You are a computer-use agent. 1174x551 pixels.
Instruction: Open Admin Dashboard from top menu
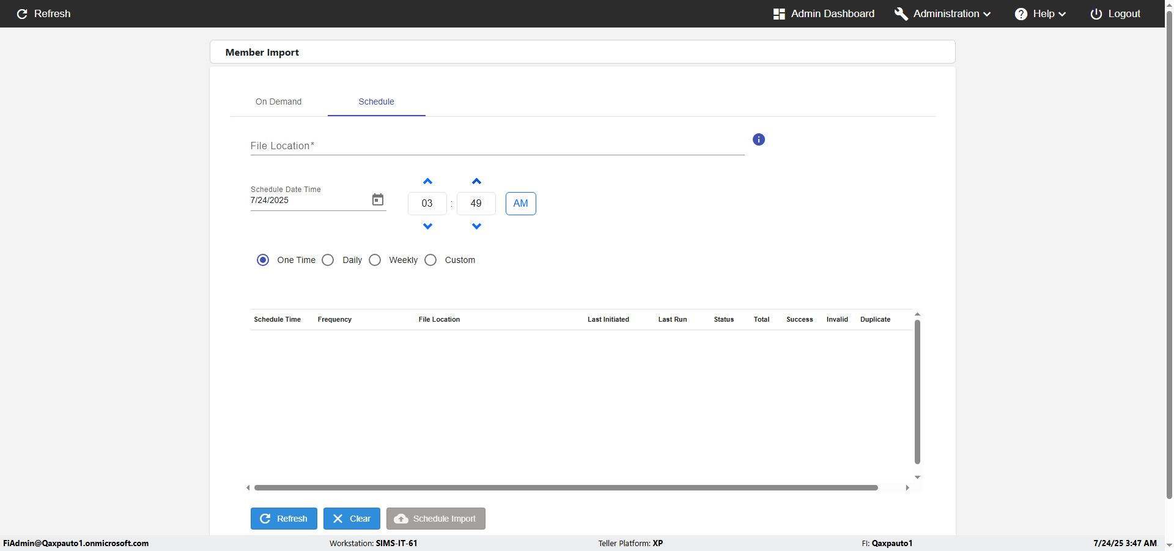(824, 13)
